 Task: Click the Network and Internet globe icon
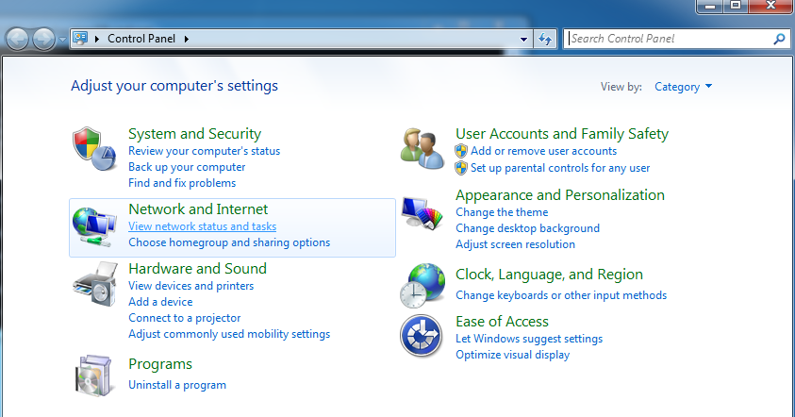point(94,226)
